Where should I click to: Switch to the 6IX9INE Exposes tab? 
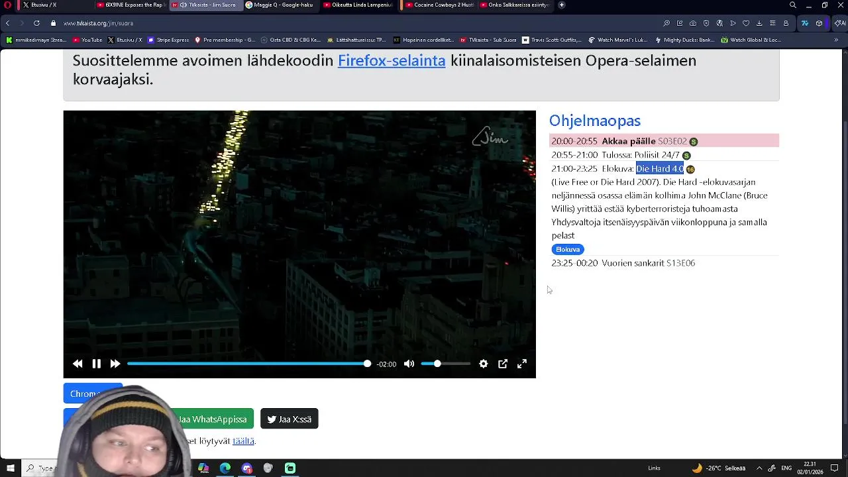[x=130, y=5]
